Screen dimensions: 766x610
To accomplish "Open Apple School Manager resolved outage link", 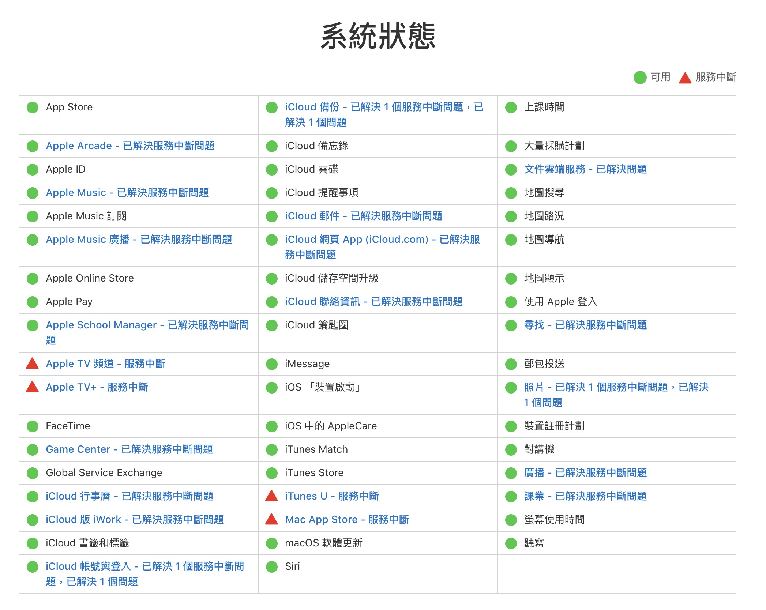I will pos(147,332).
